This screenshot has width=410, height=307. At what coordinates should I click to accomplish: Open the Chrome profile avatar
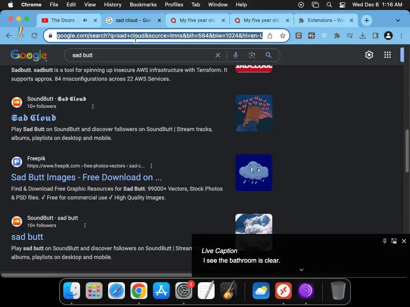tap(388, 36)
